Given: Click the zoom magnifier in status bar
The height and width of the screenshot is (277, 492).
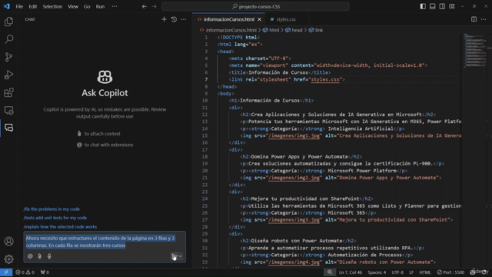Looking at the screenshot, I should point(330,272).
